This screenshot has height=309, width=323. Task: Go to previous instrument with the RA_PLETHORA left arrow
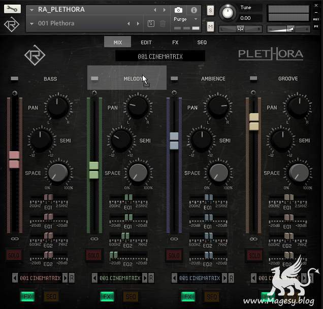pyautogui.click(x=155, y=10)
